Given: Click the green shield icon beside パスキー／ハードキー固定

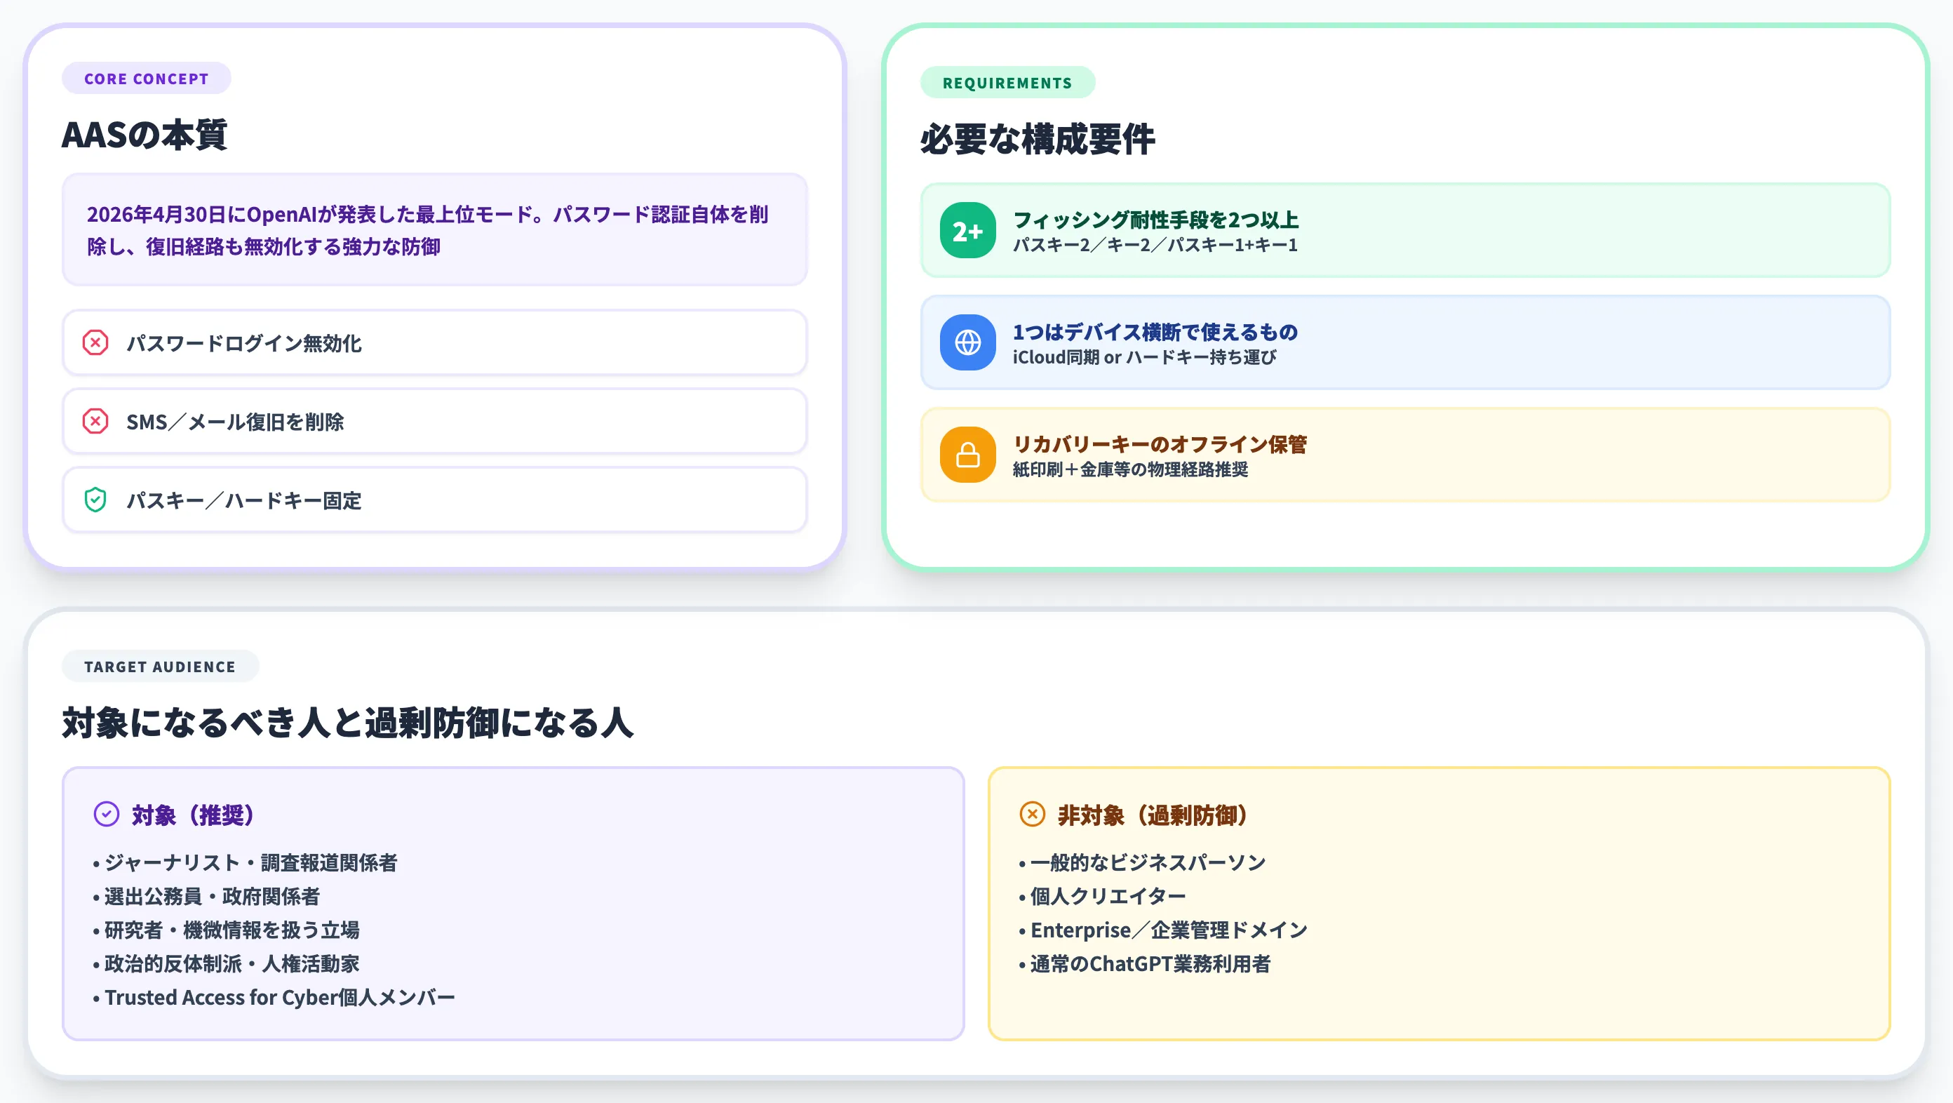Looking at the screenshot, I should tap(95, 500).
